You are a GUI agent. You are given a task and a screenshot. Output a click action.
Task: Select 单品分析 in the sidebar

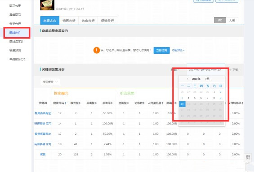coord(15,33)
